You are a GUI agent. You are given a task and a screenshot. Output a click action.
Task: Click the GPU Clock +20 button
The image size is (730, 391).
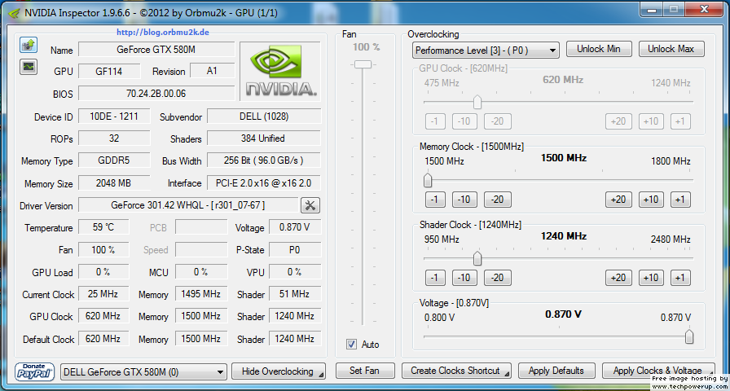(x=618, y=121)
